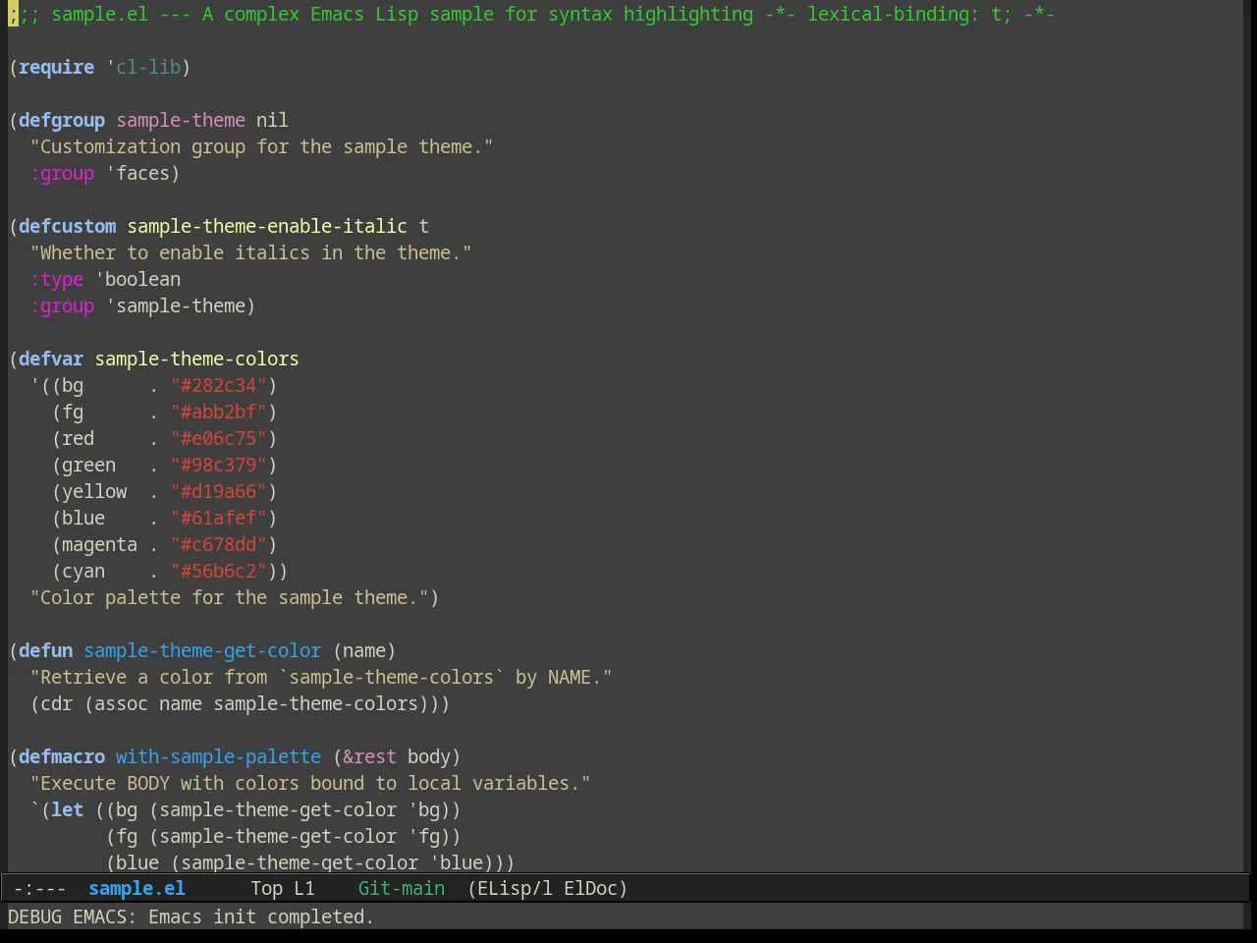Click 'Whether to enable italics in the theme.' docstring
The height and width of the screenshot is (943, 1257).
click(250, 252)
